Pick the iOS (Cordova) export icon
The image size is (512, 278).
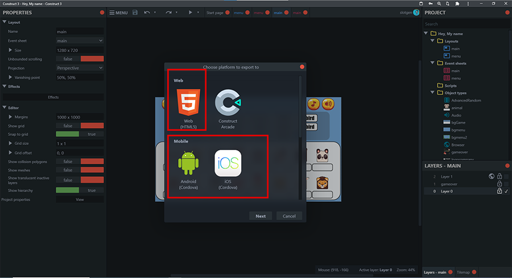228,163
